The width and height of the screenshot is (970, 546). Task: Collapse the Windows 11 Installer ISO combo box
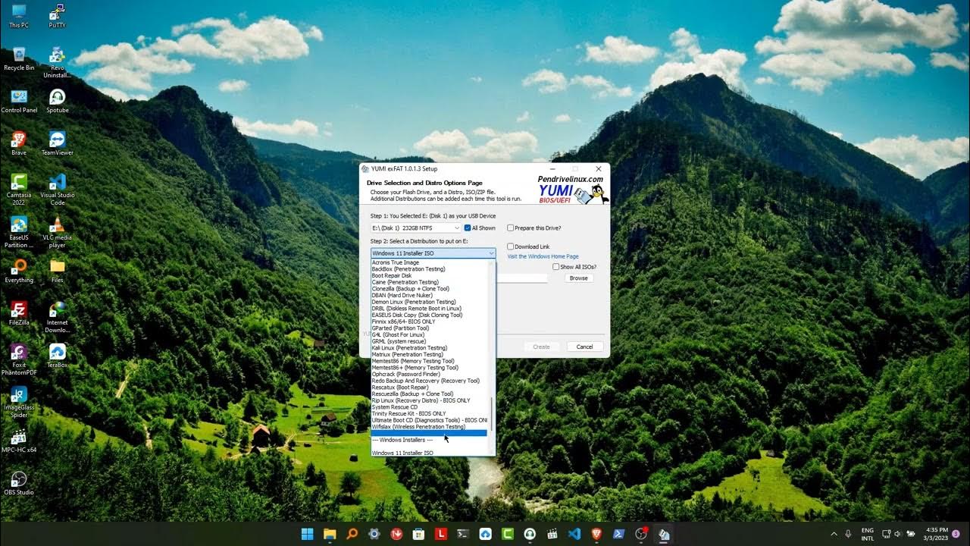(x=433, y=253)
